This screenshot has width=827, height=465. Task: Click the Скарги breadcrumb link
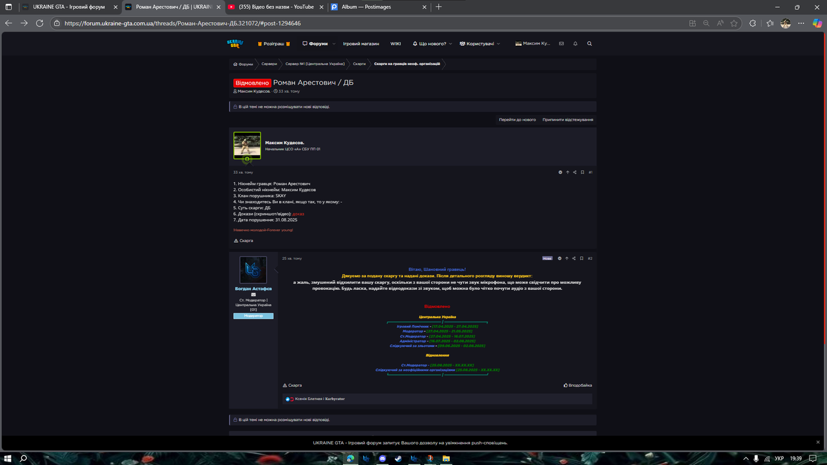tap(359, 64)
